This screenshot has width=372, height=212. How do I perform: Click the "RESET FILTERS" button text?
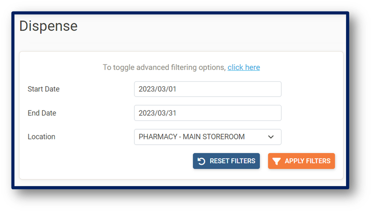(232, 161)
